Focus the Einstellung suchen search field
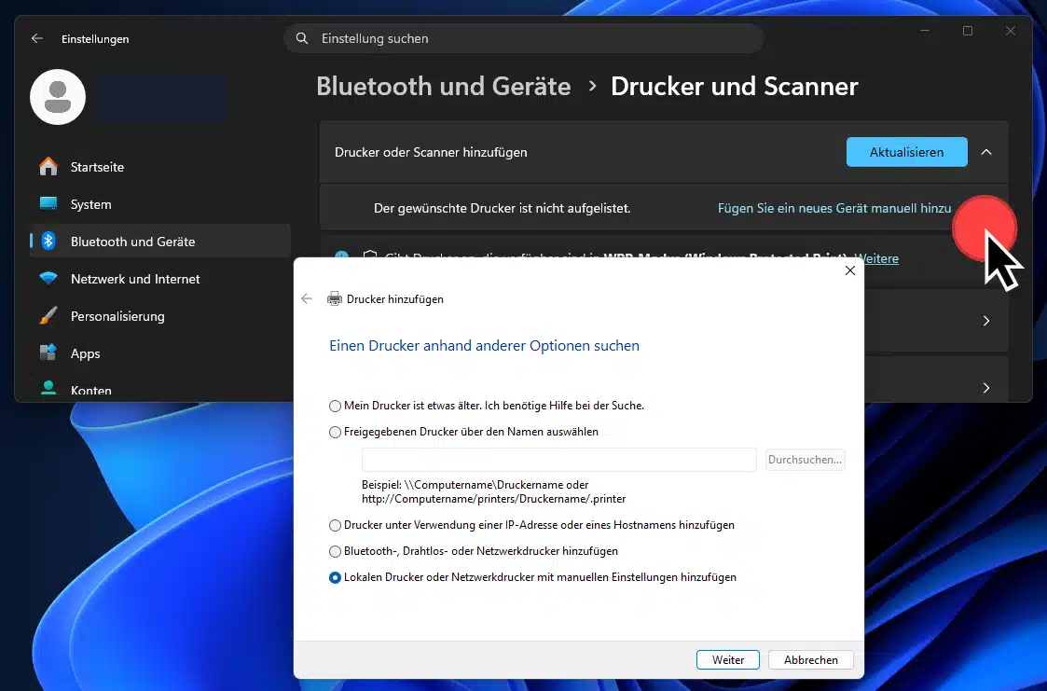 524,39
